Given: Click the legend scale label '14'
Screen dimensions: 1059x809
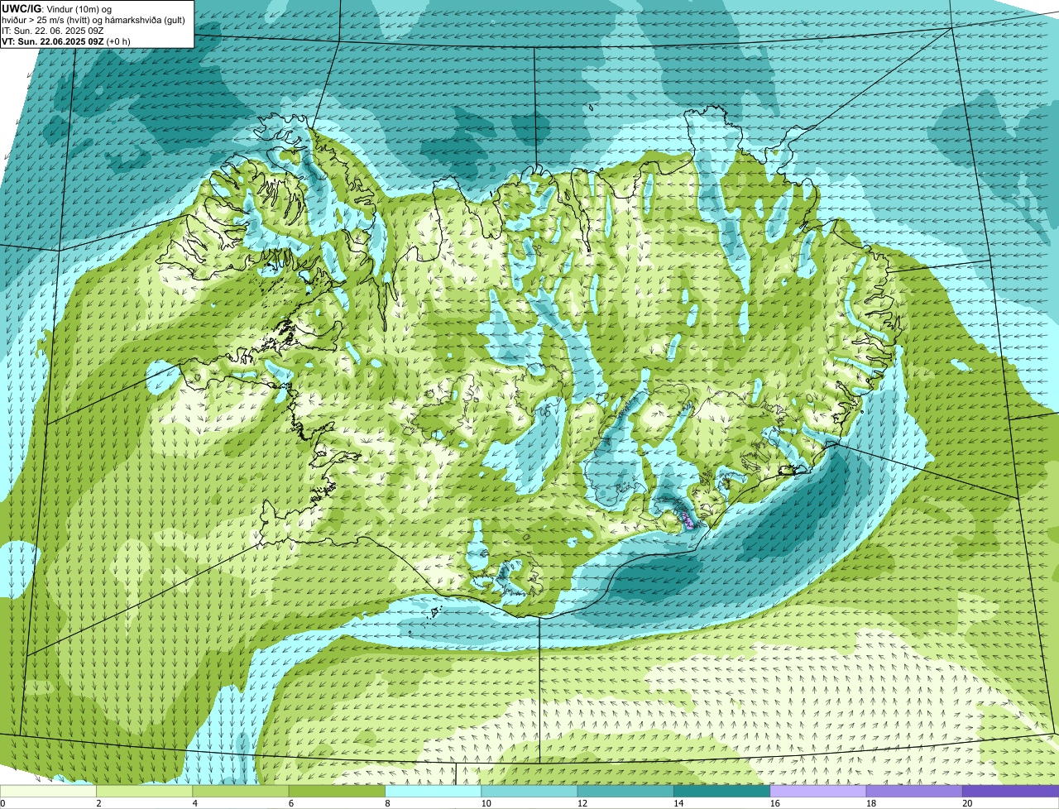Looking at the screenshot, I should coord(678,803).
